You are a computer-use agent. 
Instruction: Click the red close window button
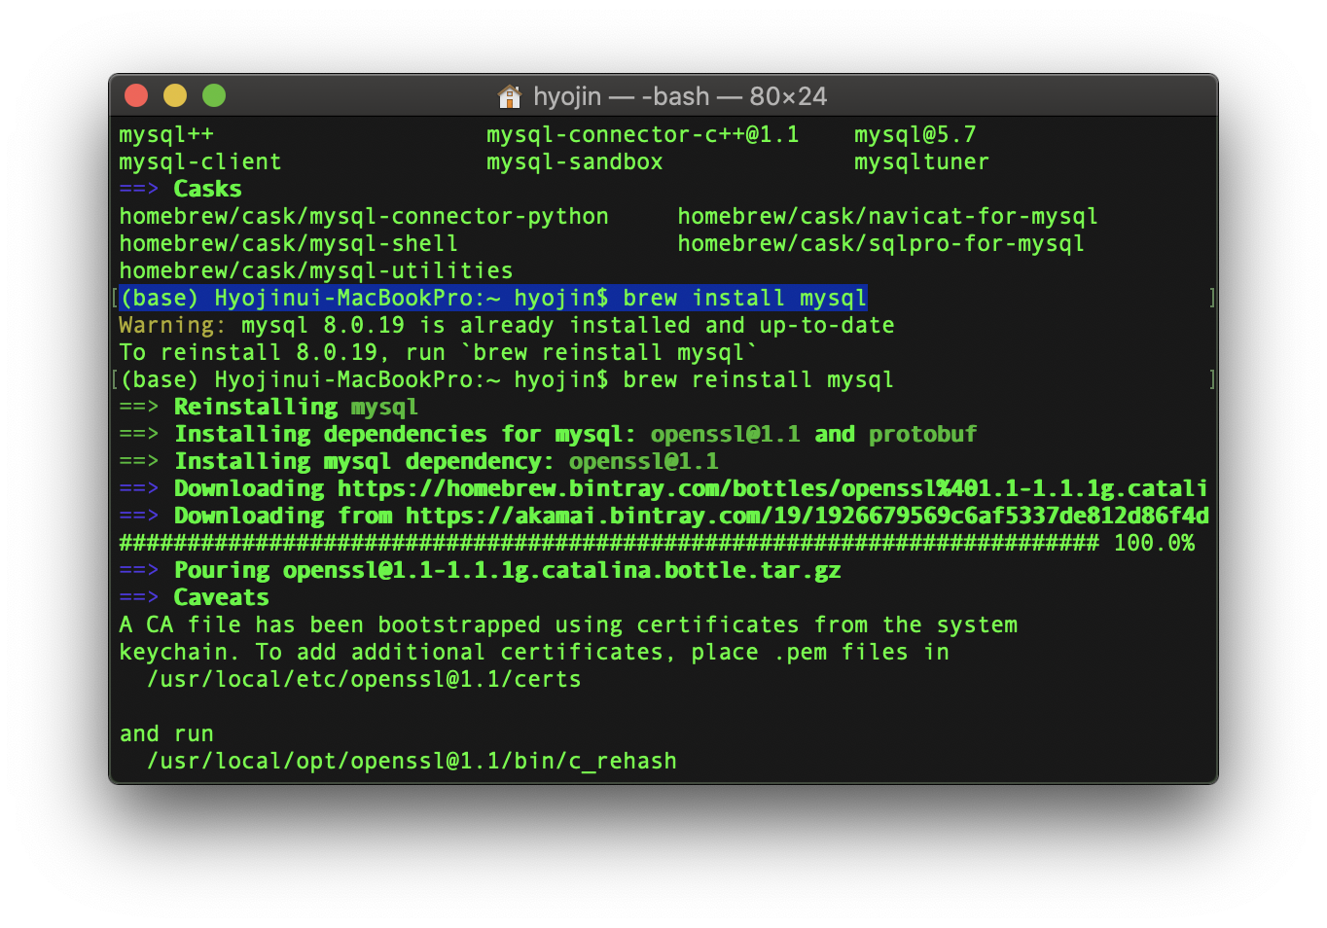[x=136, y=95]
